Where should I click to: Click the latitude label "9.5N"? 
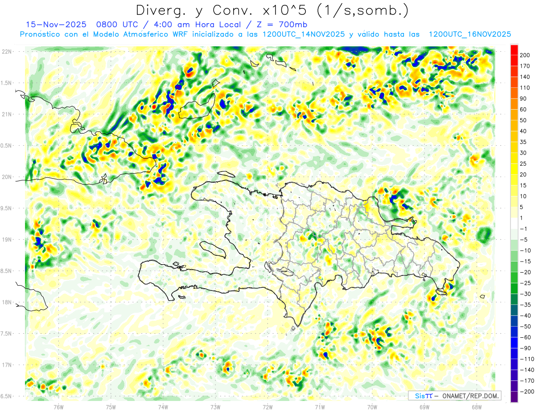pos(7,209)
